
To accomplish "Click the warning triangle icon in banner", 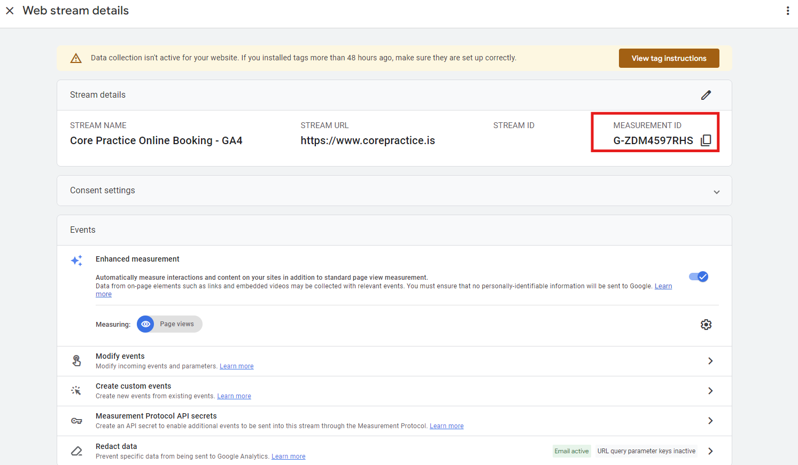I will pyautogui.click(x=76, y=58).
